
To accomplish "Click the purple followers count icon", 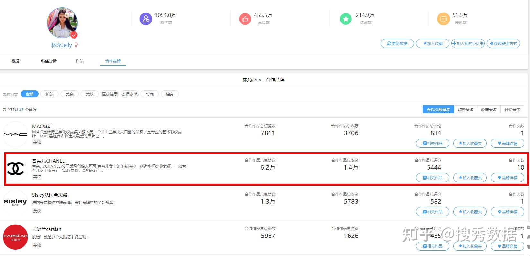I will [146, 19].
